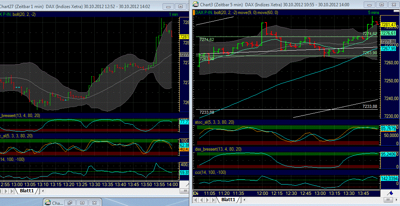Screen dimensions: 400x206
Task: Select the Blatt1 tab in Chart27
Action: [x=27, y=191]
